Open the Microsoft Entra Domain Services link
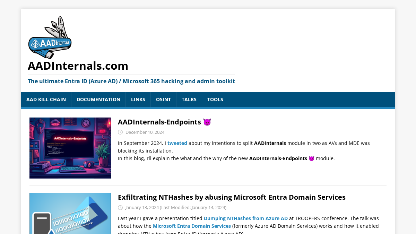The image size is (416, 234). pyautogui.click(x=192, y=226)
